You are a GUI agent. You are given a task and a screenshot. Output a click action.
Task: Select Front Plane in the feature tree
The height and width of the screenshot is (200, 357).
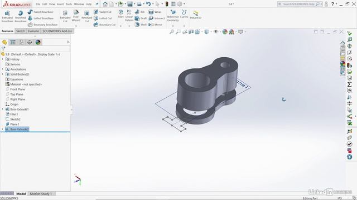click(15, 89)
